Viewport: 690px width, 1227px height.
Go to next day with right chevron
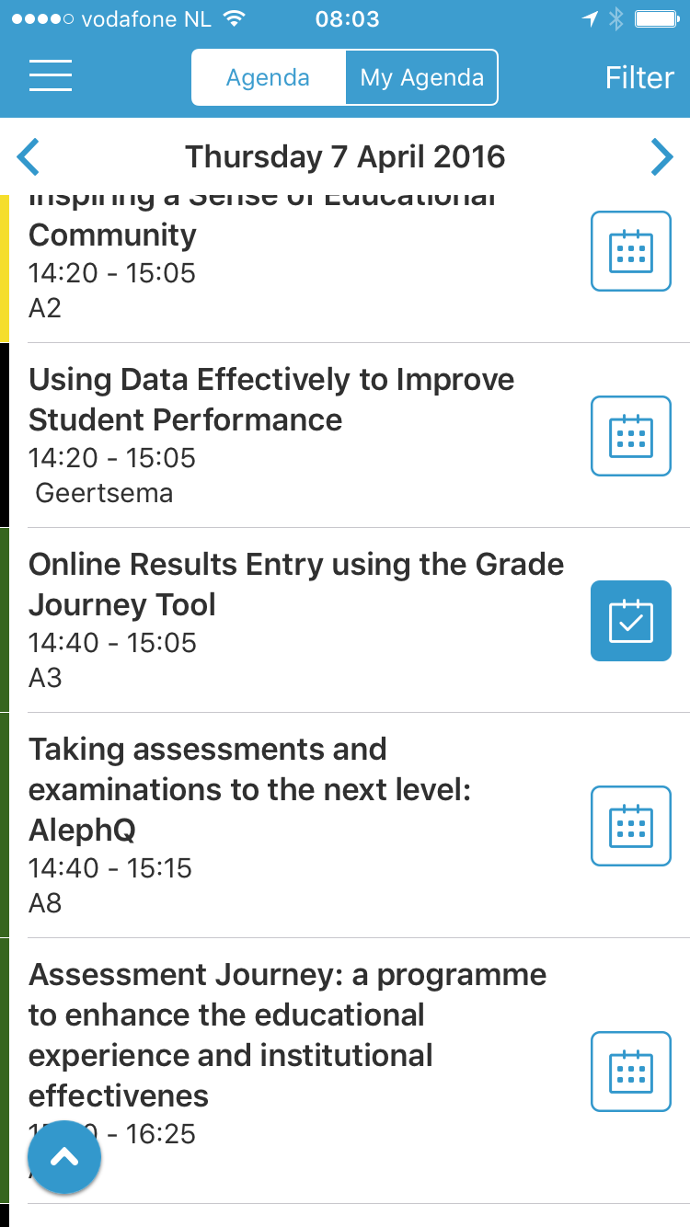point(661,156)
